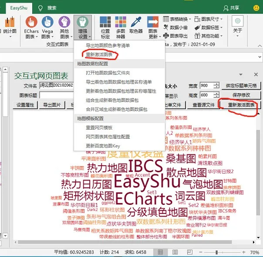The height and width of the screenshot is (257, 263).
Task: Click the 70% zoom level
Action: [x=255, y=252]
